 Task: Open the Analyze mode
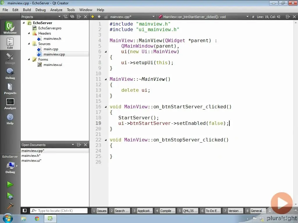coord(10,104)
